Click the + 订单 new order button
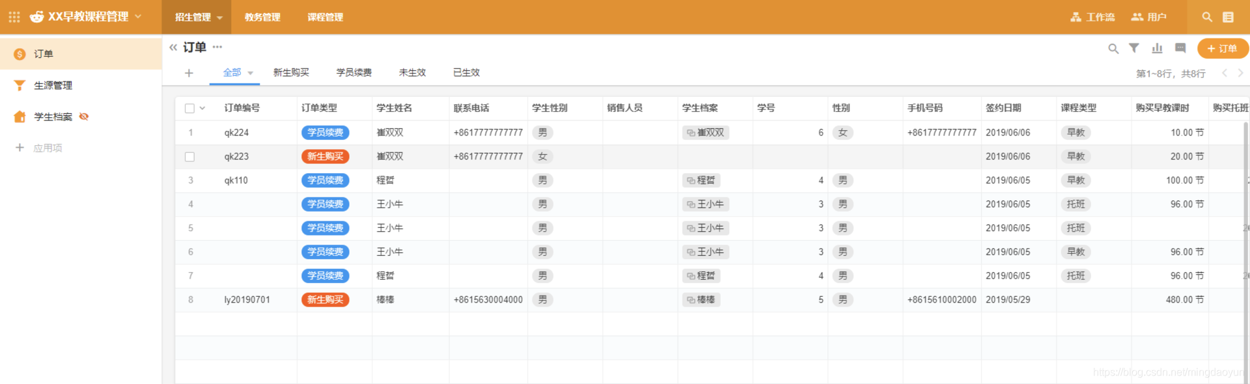The height and width of the screenshot is (384, 1250). (1222, 49)
